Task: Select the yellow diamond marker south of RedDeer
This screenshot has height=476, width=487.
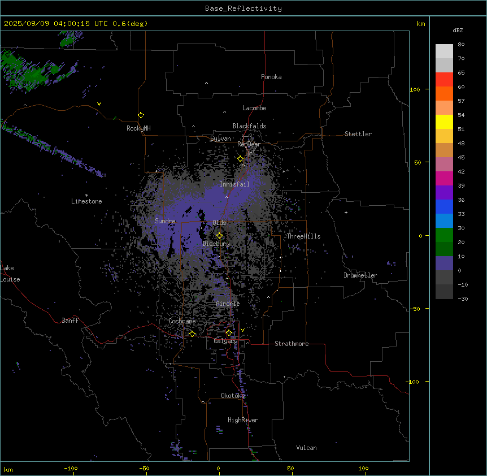Action: click(x=241, y=159)
